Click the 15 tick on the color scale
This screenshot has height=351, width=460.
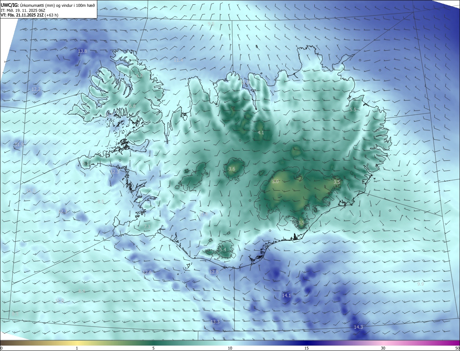tap(307, 348)
